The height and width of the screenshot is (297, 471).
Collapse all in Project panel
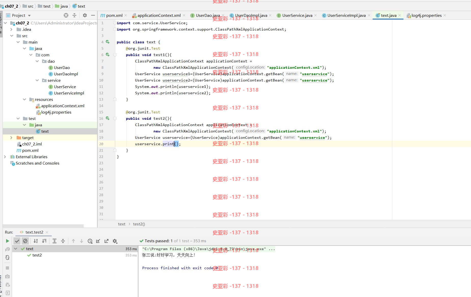coord(74,15)
